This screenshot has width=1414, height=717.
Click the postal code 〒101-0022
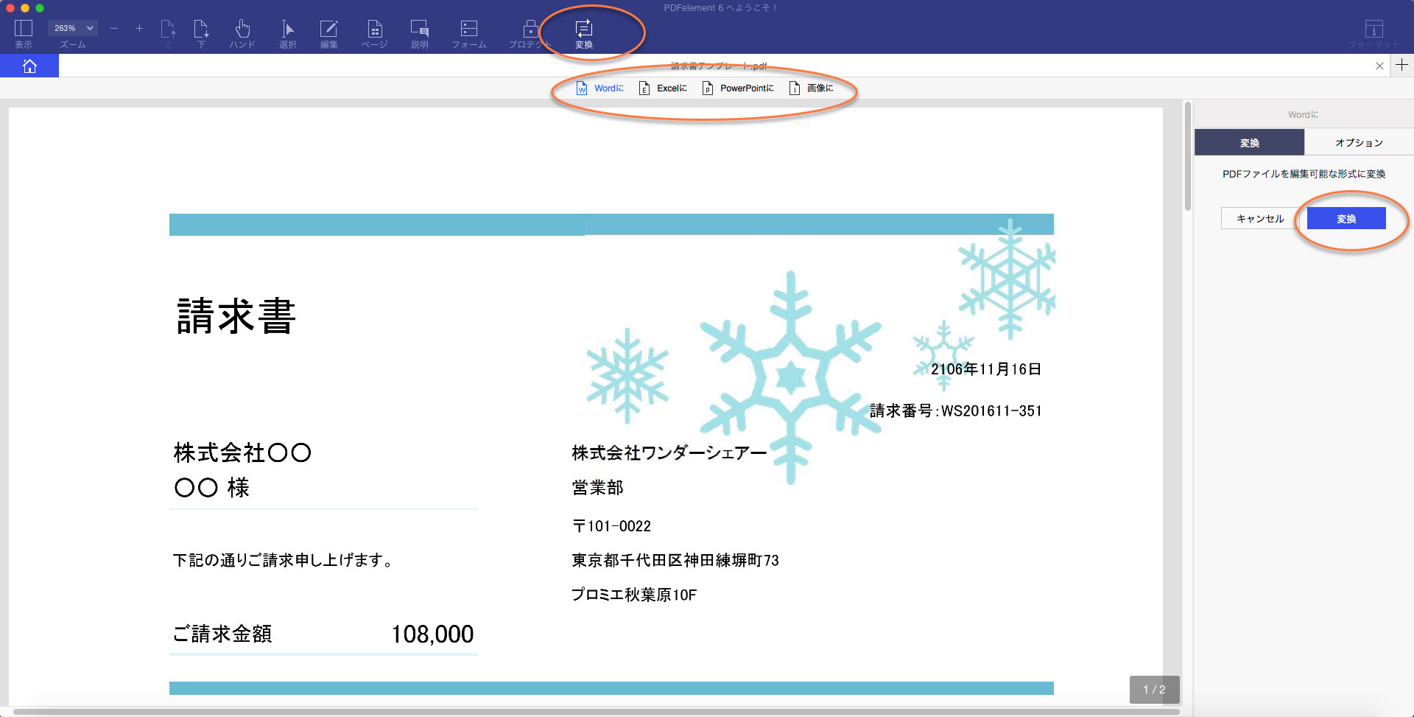(x=611, y=526)
